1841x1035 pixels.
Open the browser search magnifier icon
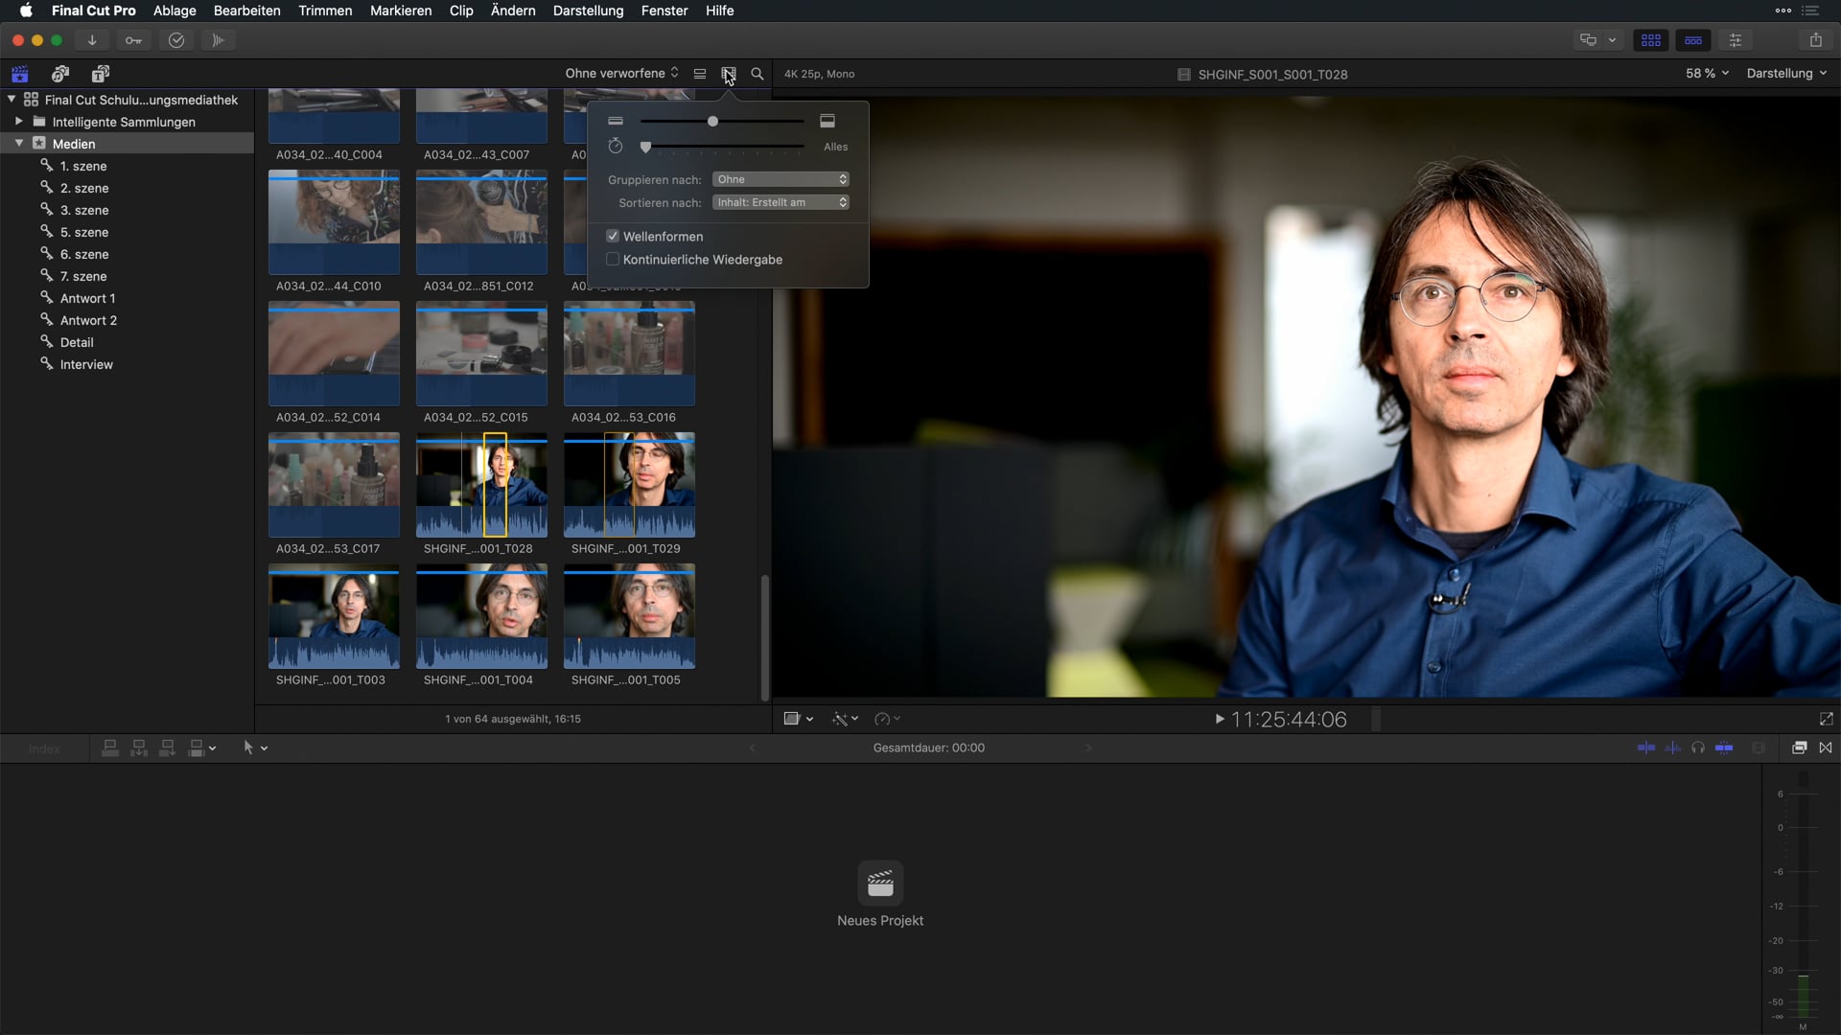click(x=757, y=74)
